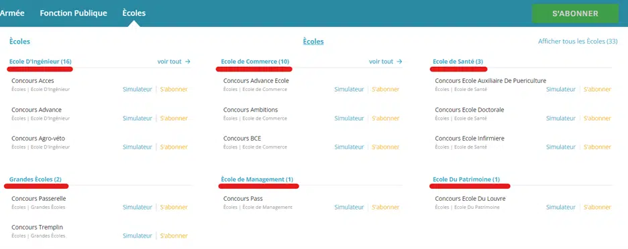The height and width of the screenshot is (249, 628).
Task: Open Concours Ecole Du Louvre entry
Action: pyautogui.click(x=470, y=199)
